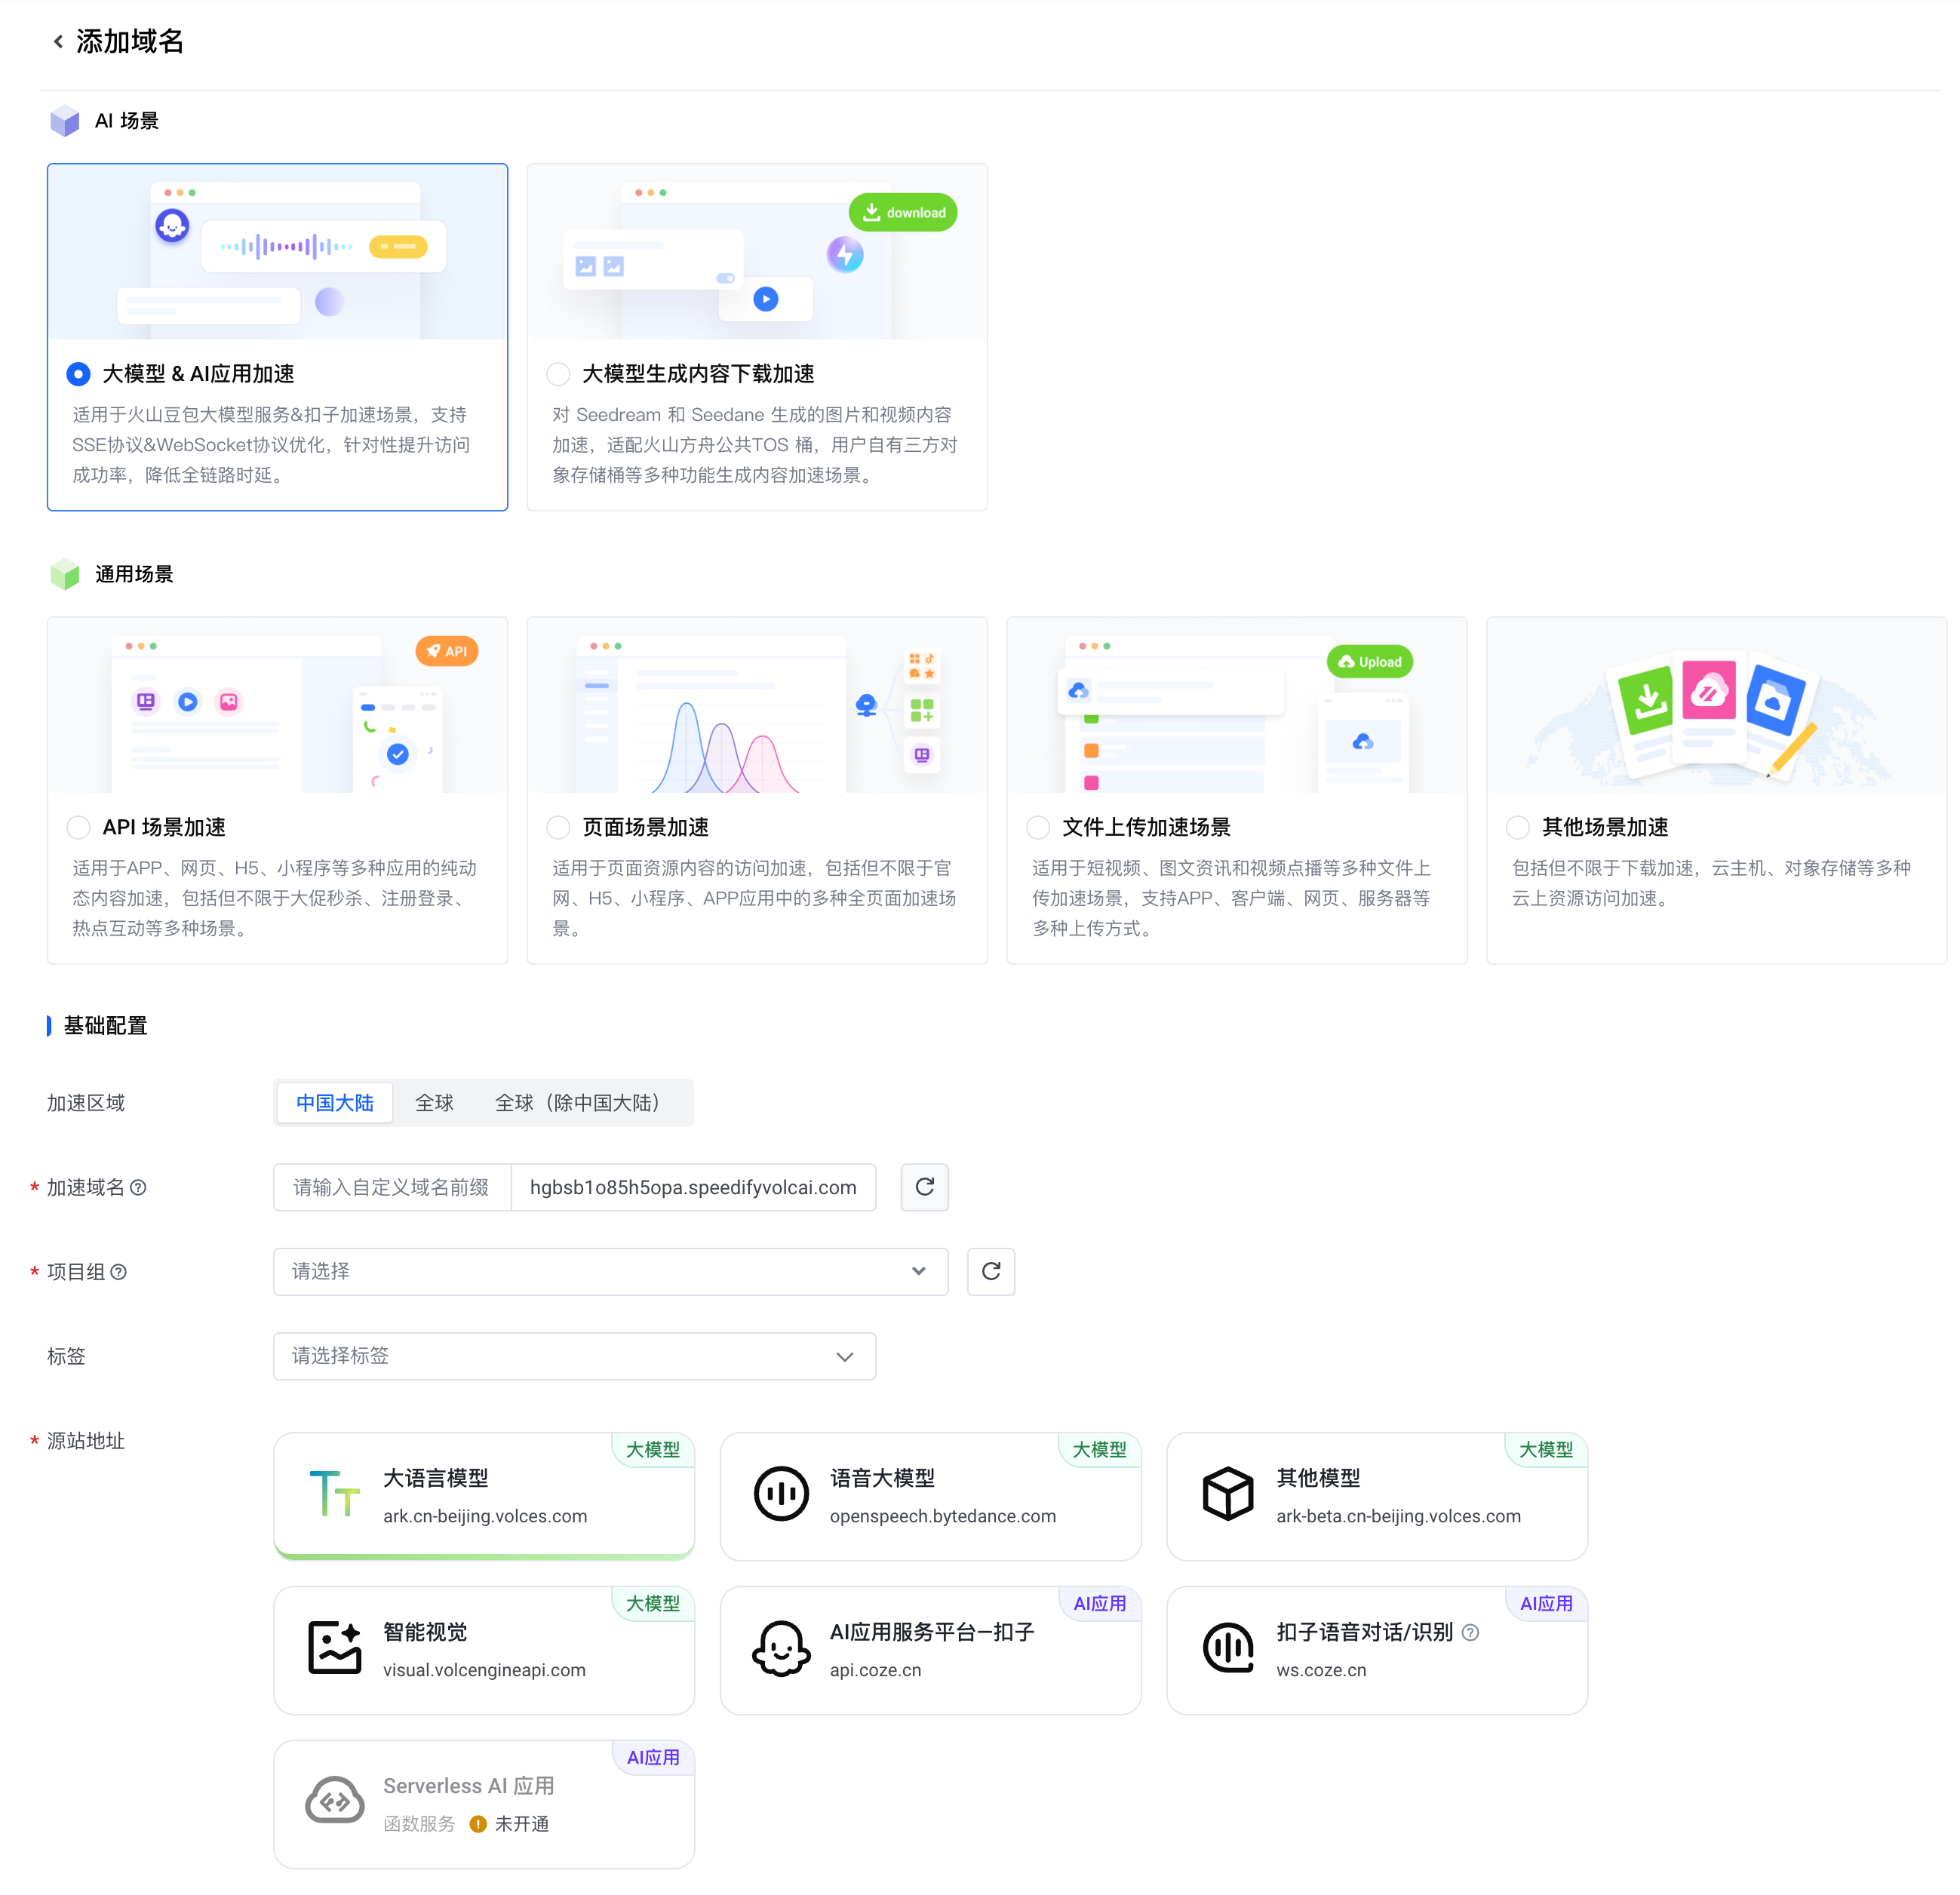Image resolution: width=1960 pixels, height=1895 pixels.
Task: Select the AI应用服务平台—扣子 origin card
Action: coord(930,1650)
